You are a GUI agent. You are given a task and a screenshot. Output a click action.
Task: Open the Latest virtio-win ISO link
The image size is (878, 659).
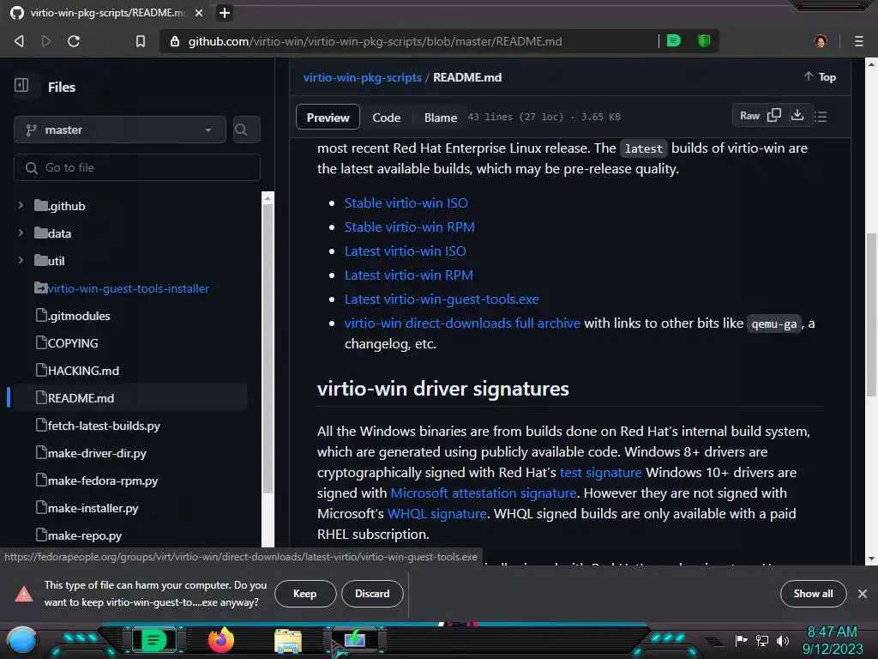coord(405,251)
